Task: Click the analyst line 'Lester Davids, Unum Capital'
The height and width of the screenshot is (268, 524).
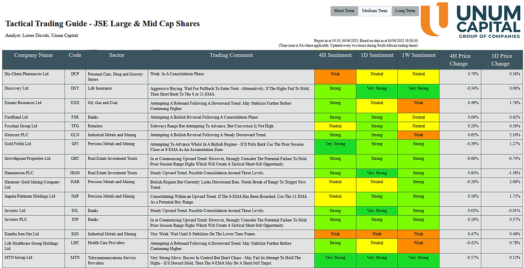Action: (42, 35)
